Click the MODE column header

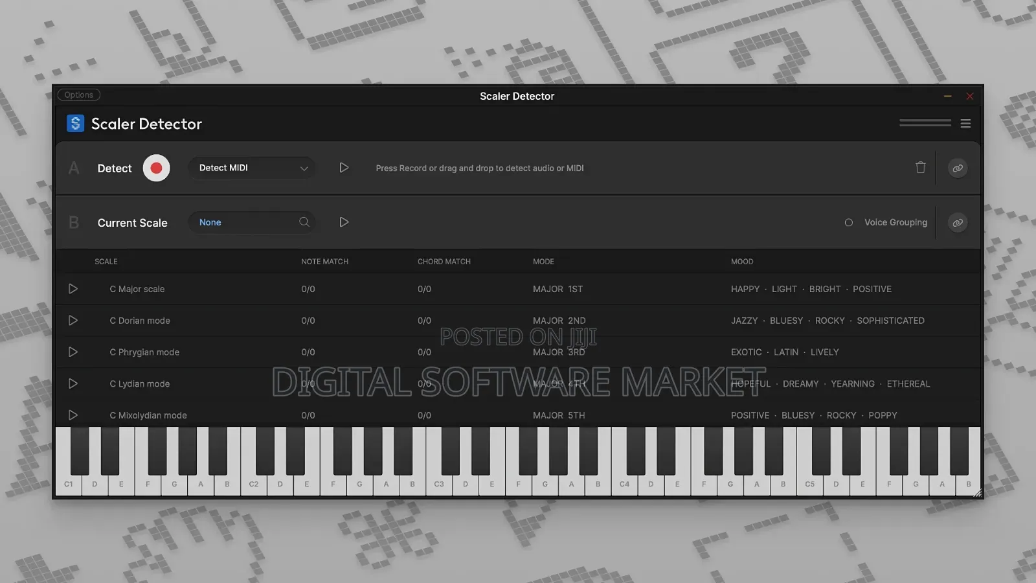tap(543, 262)
